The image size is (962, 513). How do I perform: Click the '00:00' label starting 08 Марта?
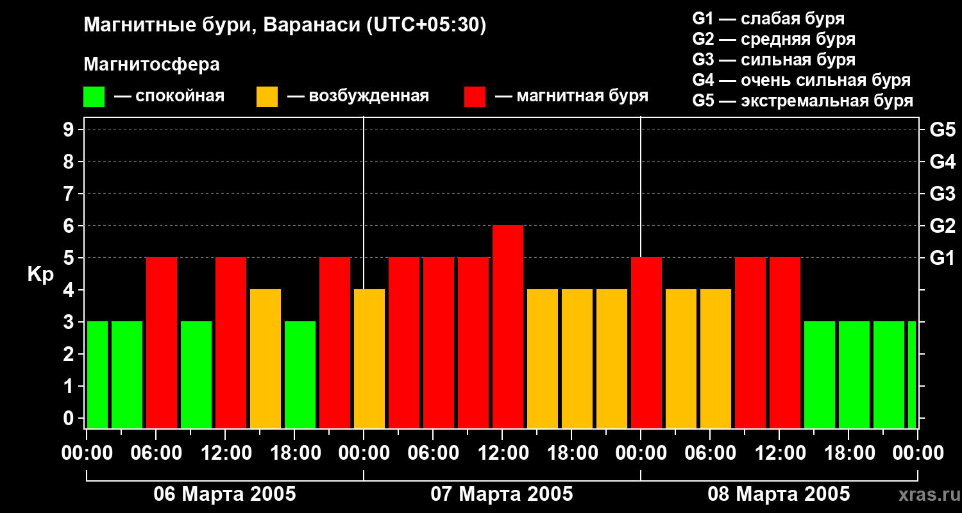(640, 453)
